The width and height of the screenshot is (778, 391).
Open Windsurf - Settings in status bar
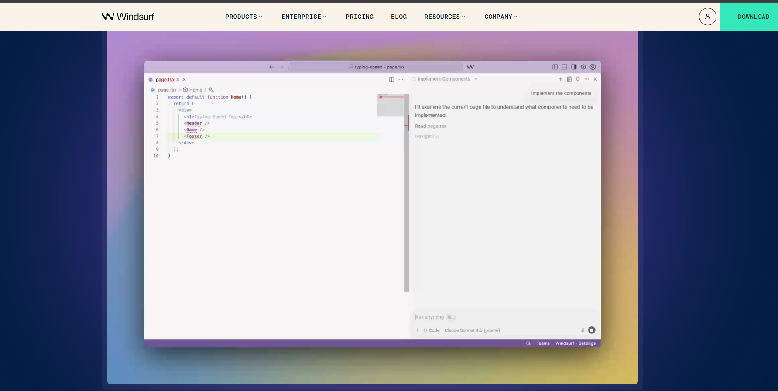tap(576, 343)
